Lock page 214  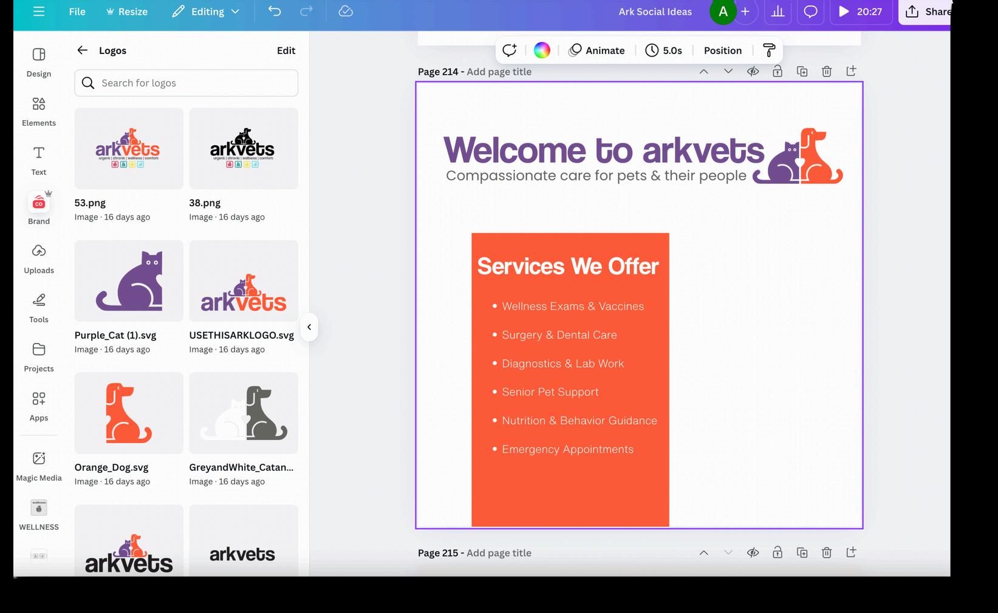[778, 72]
